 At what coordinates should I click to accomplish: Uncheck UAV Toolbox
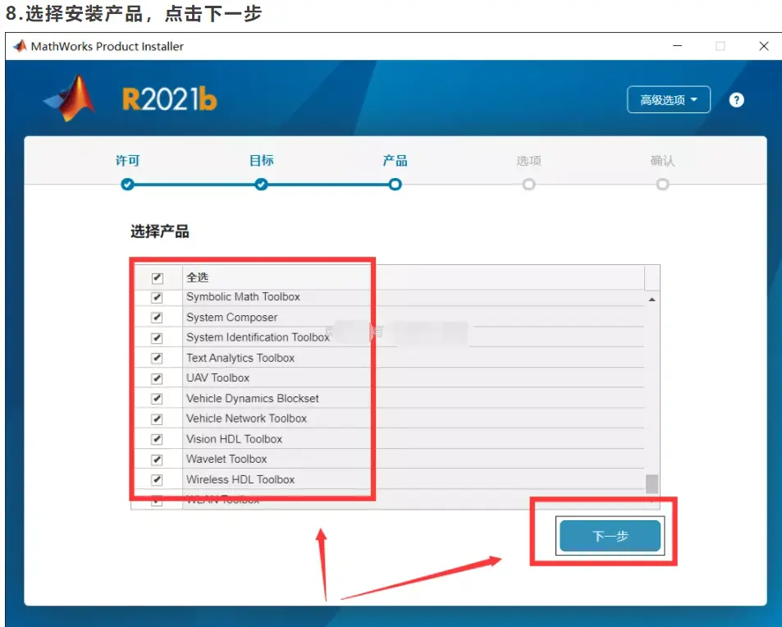point(157,378)
